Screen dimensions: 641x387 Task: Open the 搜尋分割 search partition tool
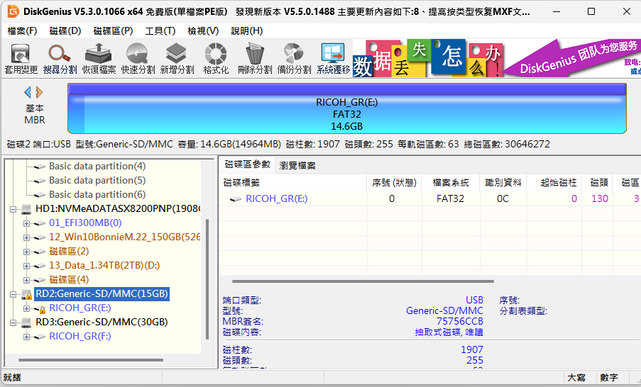pyautogui.click(x=60, y=59)
